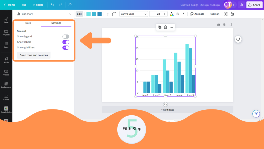This screenshot has height=149, width=264.
Task: Open the Resize menu
Action: pos(38,5)
